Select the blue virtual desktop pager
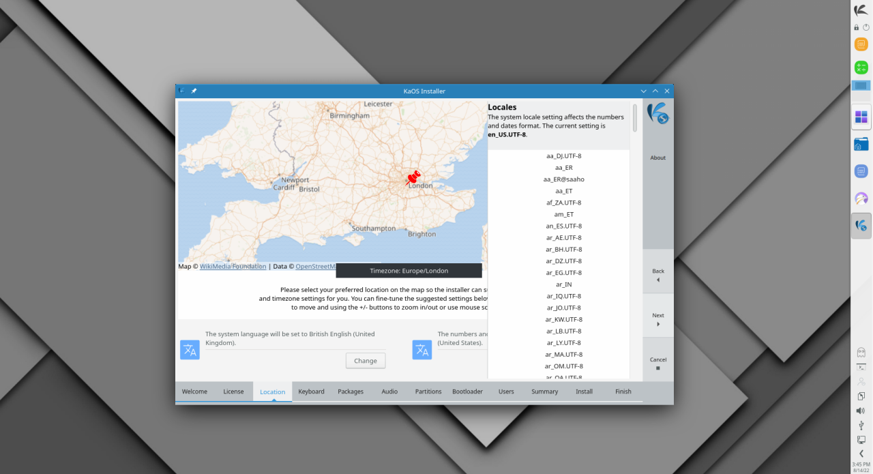Image resolution: width=873 pixels, height=474 pixels. (861, 86)
